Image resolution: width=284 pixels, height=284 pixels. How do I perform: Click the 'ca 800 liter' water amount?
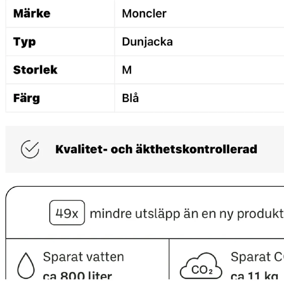click(x=77, y=276)
